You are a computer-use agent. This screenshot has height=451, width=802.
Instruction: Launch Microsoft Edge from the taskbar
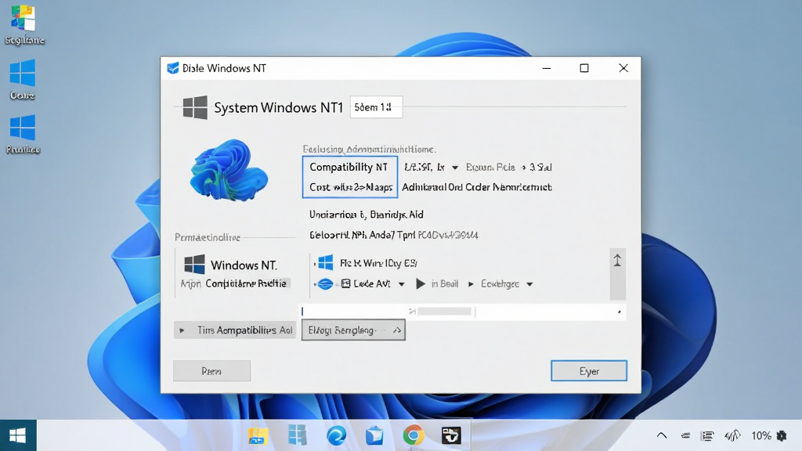click(x=336, y=435)
